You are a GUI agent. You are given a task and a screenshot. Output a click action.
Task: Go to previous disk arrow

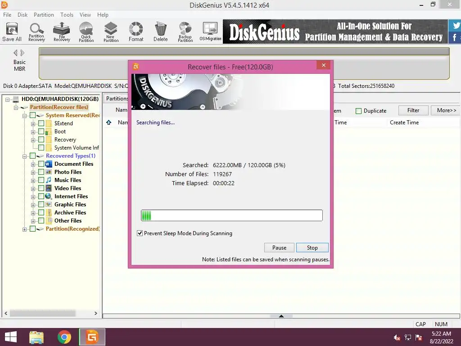pos(15,53)
